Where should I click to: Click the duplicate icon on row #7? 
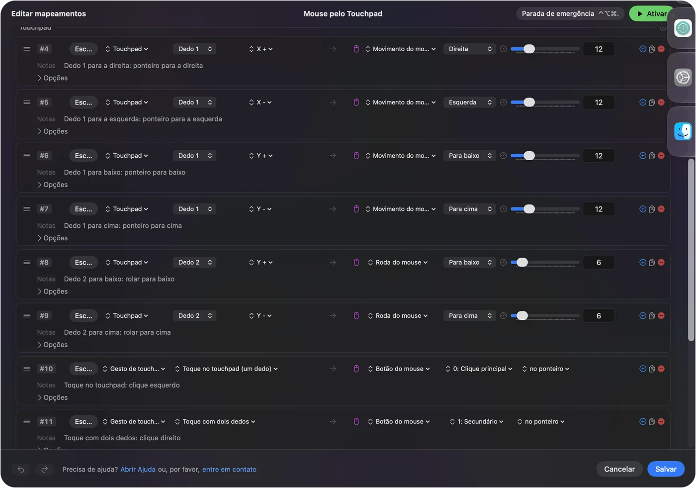tap(652, 209)
